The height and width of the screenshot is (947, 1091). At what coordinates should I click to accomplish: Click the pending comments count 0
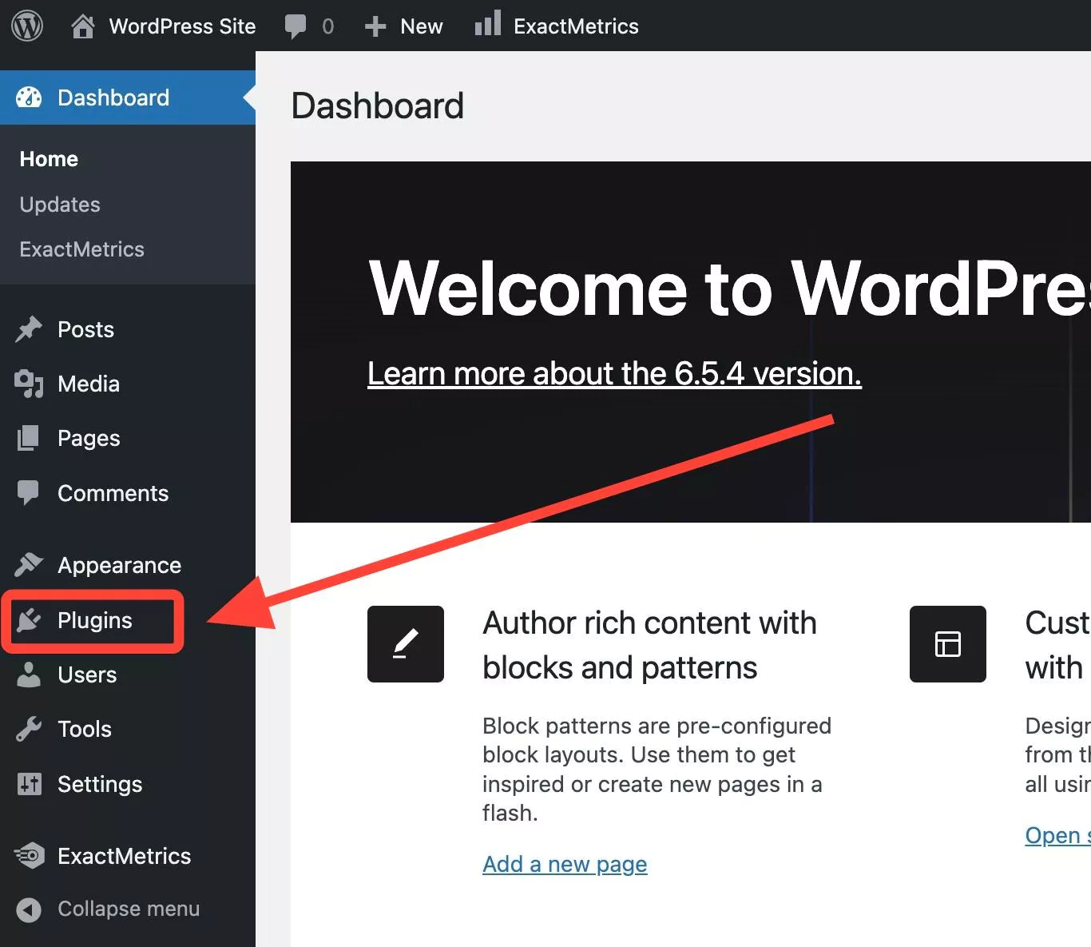tap(328, 26)
